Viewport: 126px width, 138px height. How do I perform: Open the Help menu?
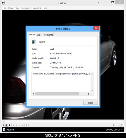tap(45, 8)
